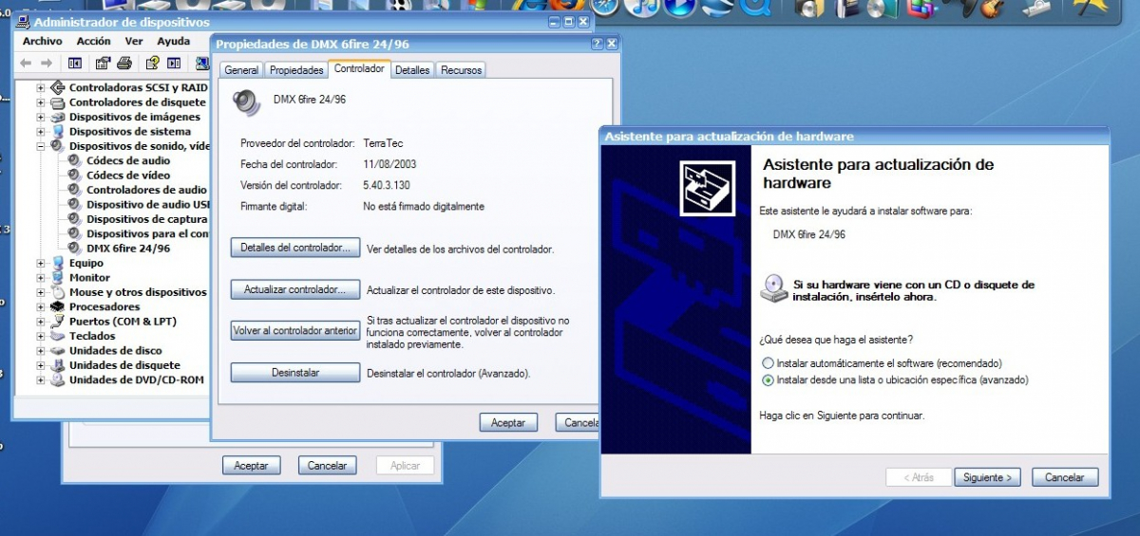Click Siguiente in the hardware wizard

click(x=988, y=477)
